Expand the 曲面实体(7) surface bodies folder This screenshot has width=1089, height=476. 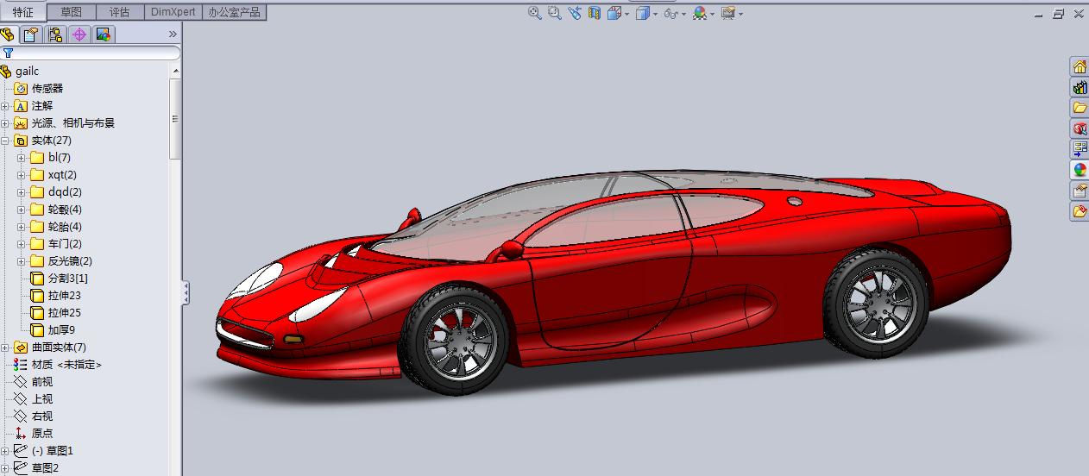pos(5,348)
